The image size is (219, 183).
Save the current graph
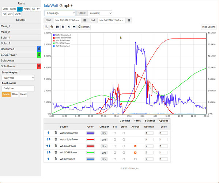15,94
